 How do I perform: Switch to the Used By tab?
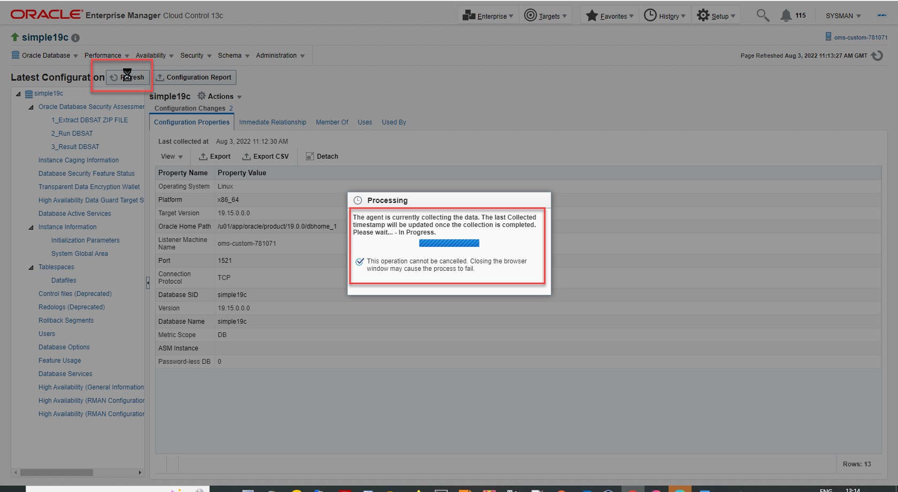pos(394,122)
